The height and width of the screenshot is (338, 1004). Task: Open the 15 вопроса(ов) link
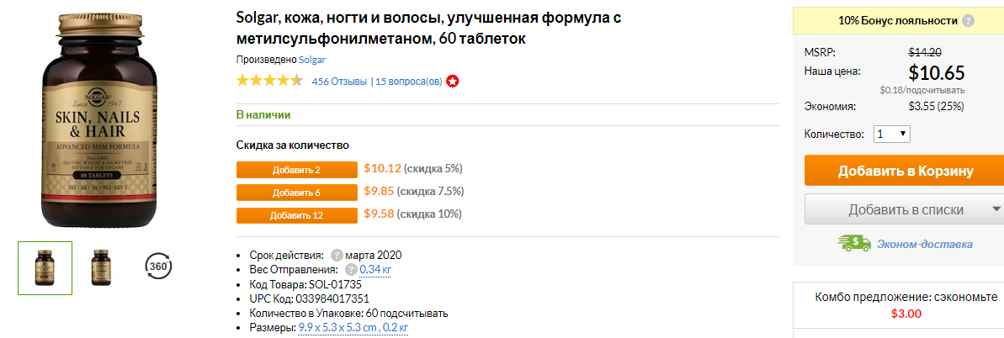[x=408, y=82]
